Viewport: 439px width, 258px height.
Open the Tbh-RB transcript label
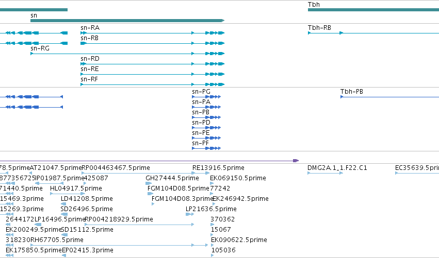319,28
